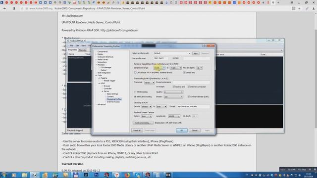Image resolution: width=317 pixels, height=178 pixels.
Task: Open the browser hamburger menu
Action: point(292,2)
